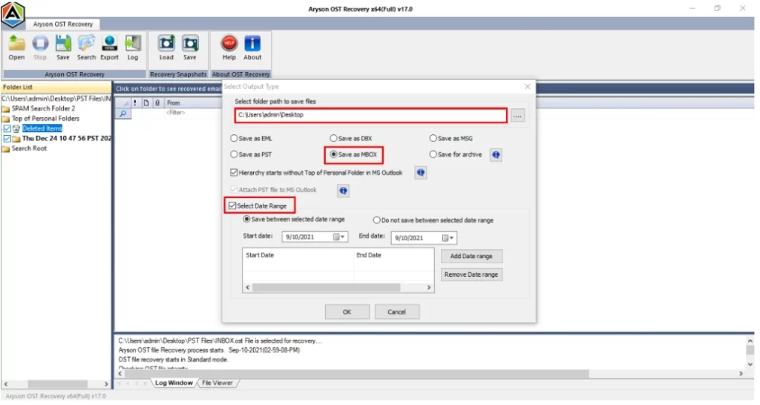Viewport: 760px width, 405px height.
Task: Select Save between selected date range
Action: click(246, 220)
